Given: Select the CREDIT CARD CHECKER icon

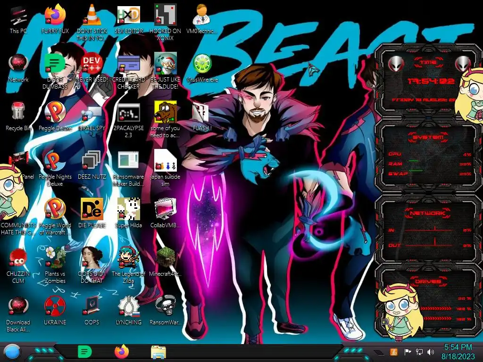Looking at the screenshot, I should click(128, 72).
